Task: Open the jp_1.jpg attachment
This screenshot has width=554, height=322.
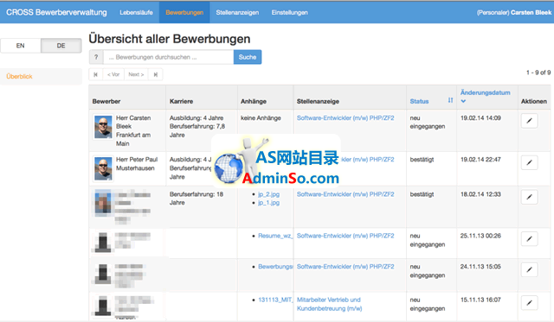Action: tap(269, 203)
